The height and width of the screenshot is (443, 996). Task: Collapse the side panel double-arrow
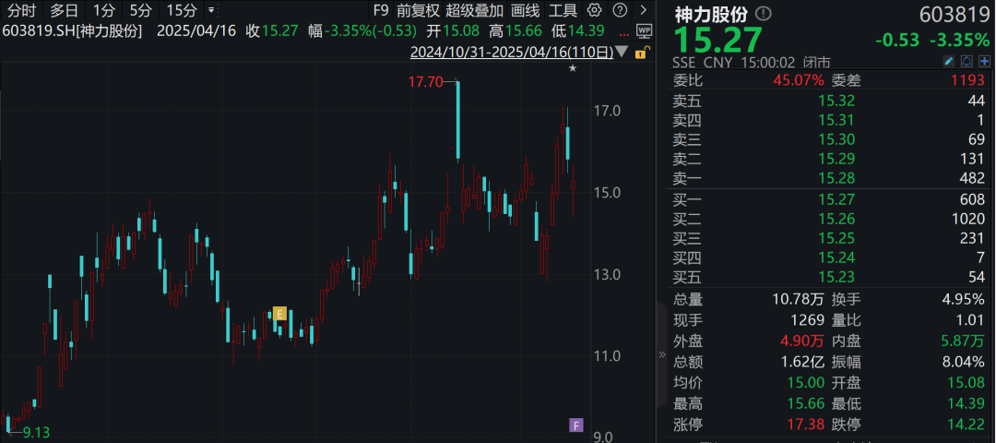click(x=662, y=354)
